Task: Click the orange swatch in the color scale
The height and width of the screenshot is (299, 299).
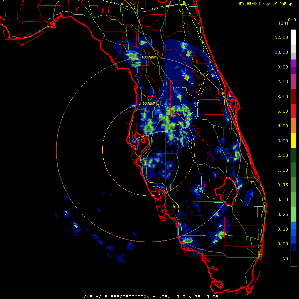Action: pyautogui.click(x=293, y=126)
